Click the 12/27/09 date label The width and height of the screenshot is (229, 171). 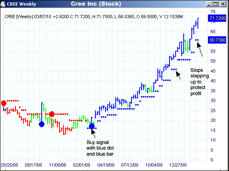point(178,165)
